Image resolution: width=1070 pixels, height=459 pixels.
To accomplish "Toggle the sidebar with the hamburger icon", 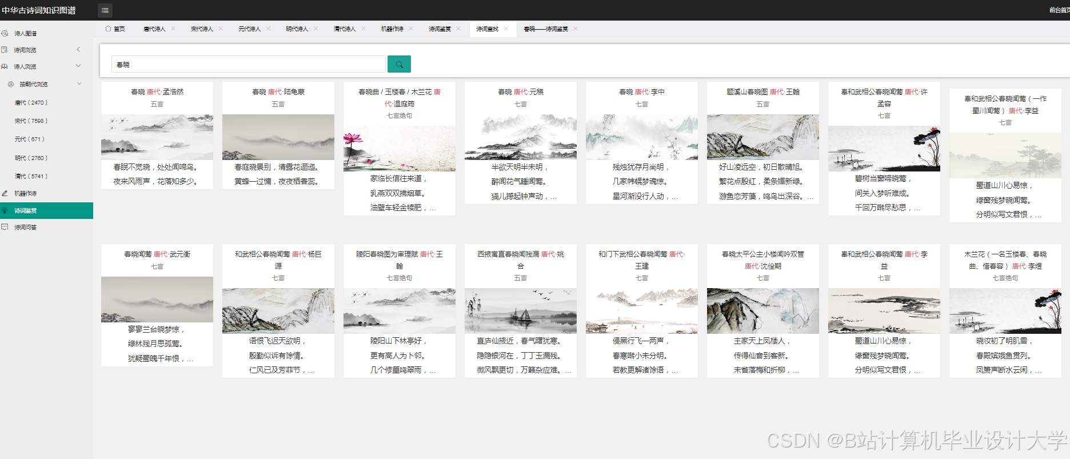I will point(105,10).
